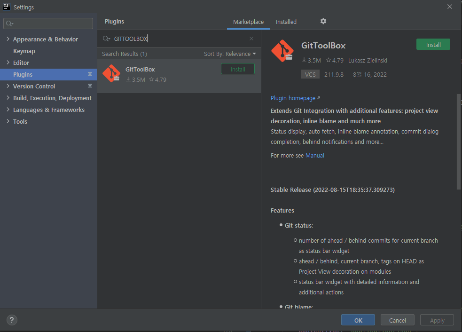The width and height of the screenshot is (462, 332).
Task: Click the green Install button in the details pane
Action: (x=433, y=45)
